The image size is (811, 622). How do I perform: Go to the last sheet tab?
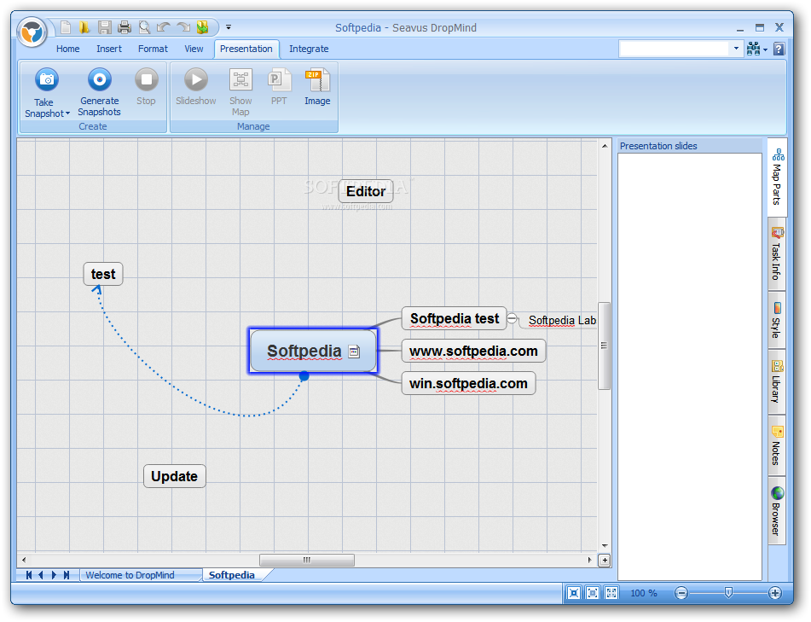67,575
